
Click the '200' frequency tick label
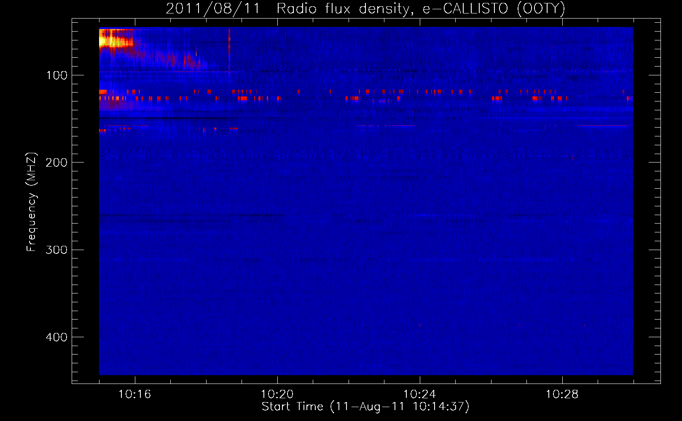pos(57,163)
